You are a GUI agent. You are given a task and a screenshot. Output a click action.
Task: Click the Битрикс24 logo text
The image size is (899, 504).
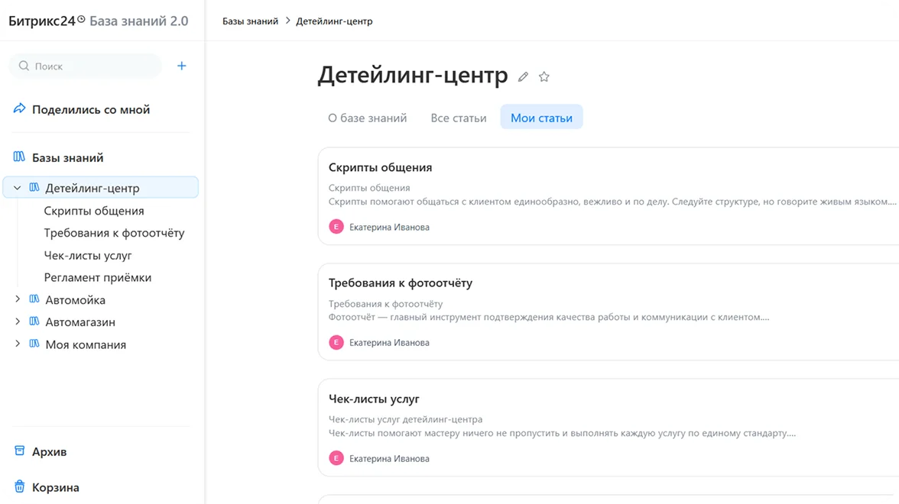click(x=42, y=21)
